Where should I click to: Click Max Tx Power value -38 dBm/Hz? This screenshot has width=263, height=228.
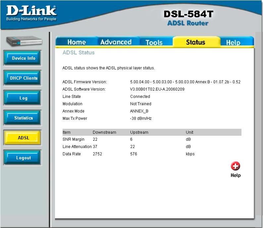tap(141, 118)
